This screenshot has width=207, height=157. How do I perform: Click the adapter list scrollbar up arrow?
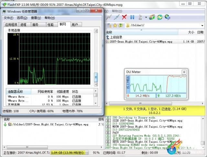96,91
